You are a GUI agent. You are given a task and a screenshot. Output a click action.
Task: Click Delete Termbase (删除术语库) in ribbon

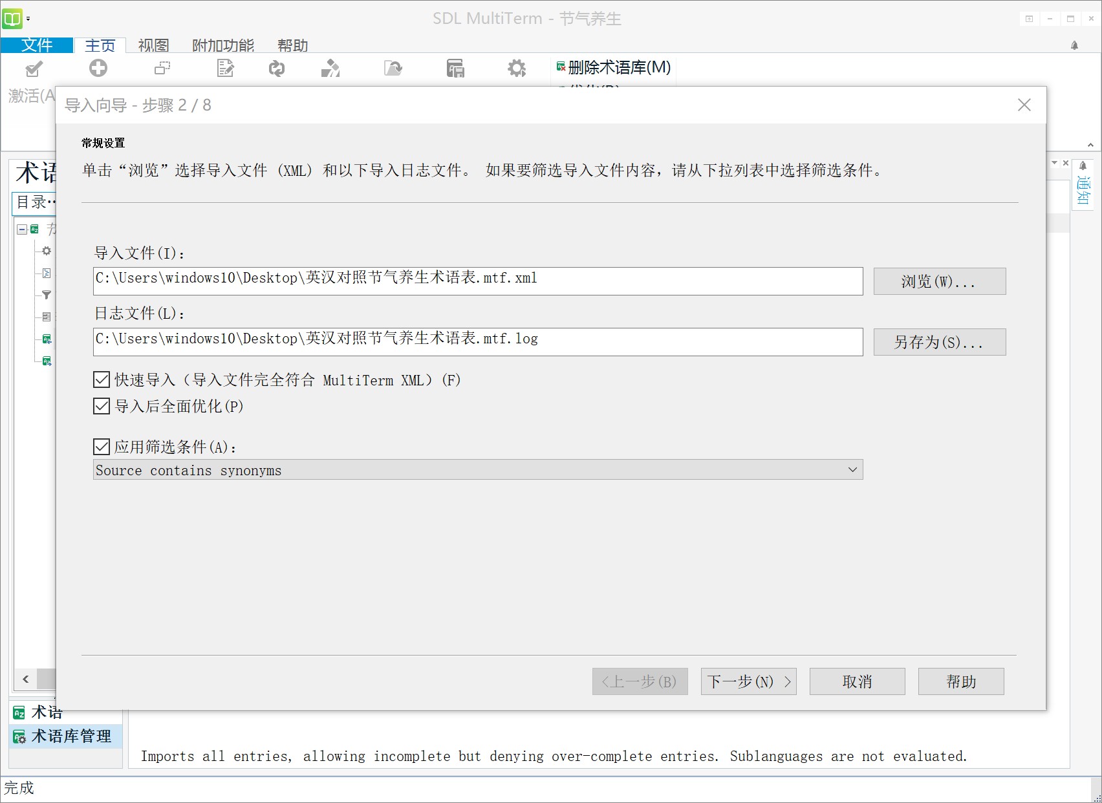(614, 67)
